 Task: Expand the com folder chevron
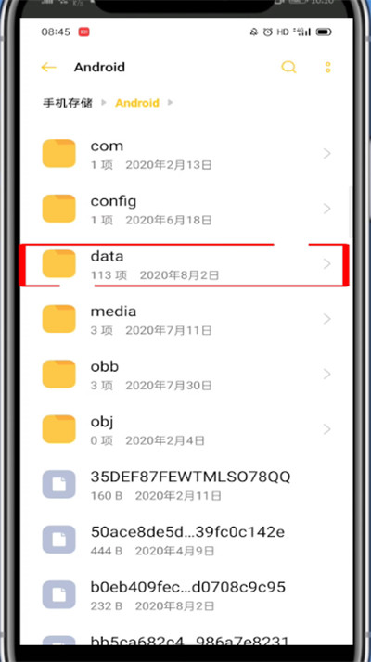click(326, 154)
